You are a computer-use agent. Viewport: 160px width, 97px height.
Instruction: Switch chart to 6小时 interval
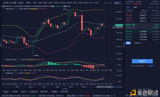(x=96, y=3)
